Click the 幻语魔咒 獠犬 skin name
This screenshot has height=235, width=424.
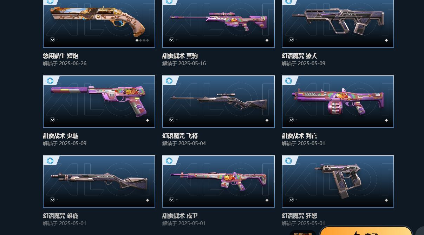(299, 56)
